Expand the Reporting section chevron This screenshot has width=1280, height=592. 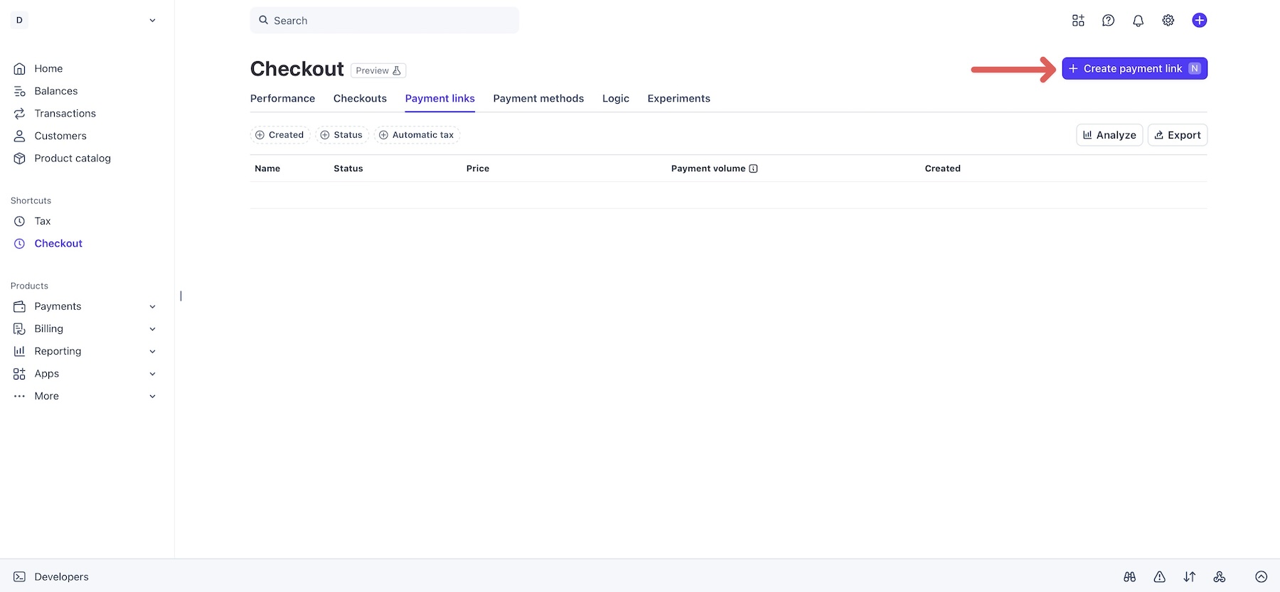click(152, 351)
